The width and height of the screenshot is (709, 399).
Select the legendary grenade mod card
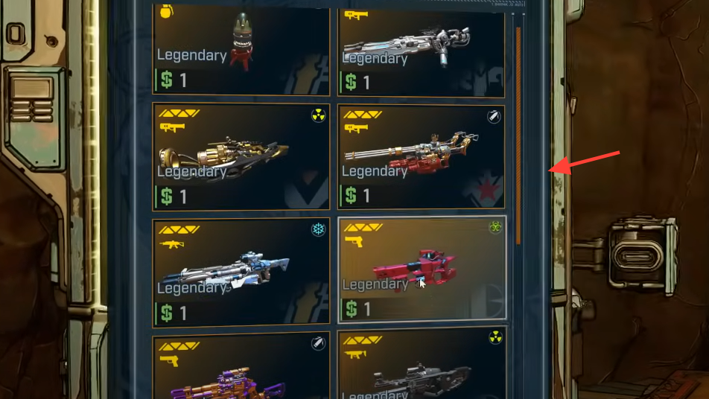coord(241,49)
